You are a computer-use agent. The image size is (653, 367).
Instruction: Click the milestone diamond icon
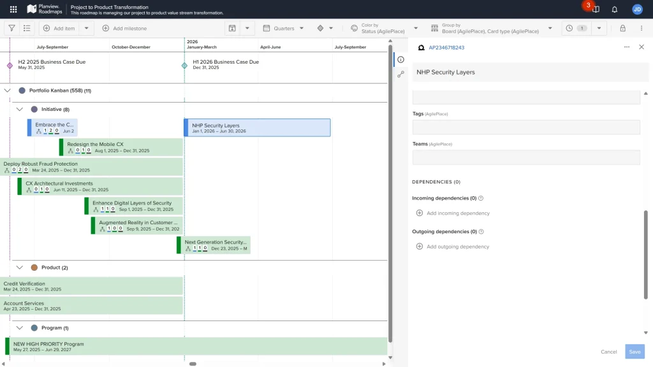[320, 28]
